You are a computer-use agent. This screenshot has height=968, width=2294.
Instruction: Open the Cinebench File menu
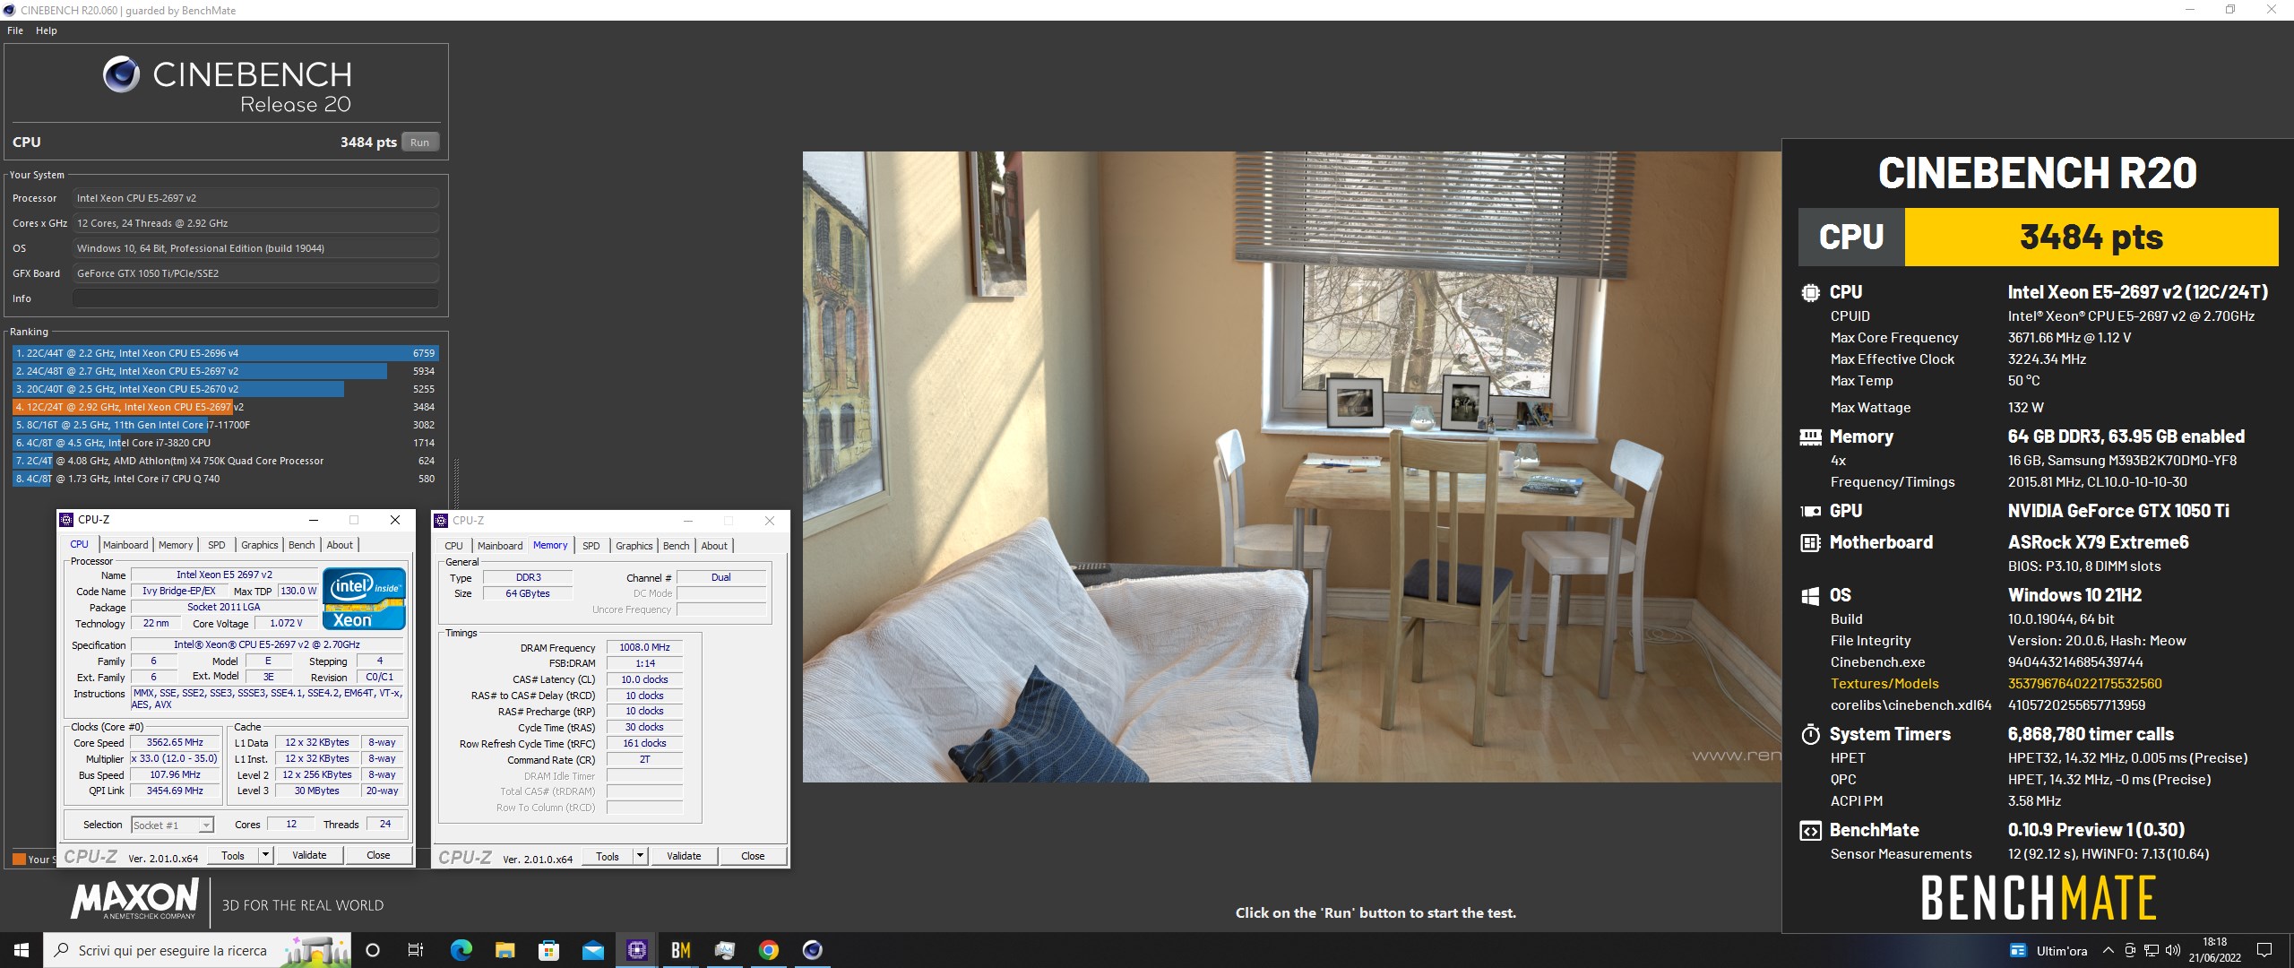pyautogui.click(x=15, y=30)
